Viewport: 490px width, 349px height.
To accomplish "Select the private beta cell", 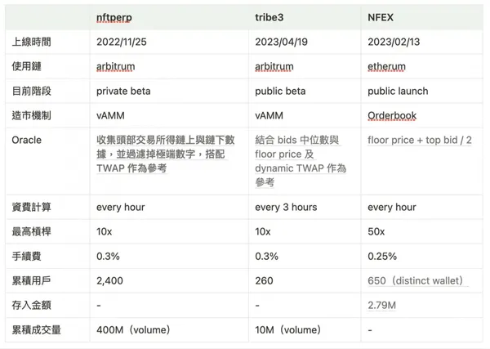I will click(123, 91).
